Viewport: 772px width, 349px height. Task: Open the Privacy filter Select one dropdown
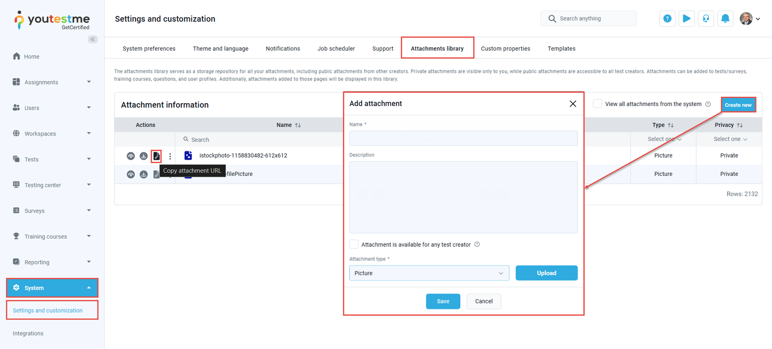pyautogui.click(x=730, y=139)
